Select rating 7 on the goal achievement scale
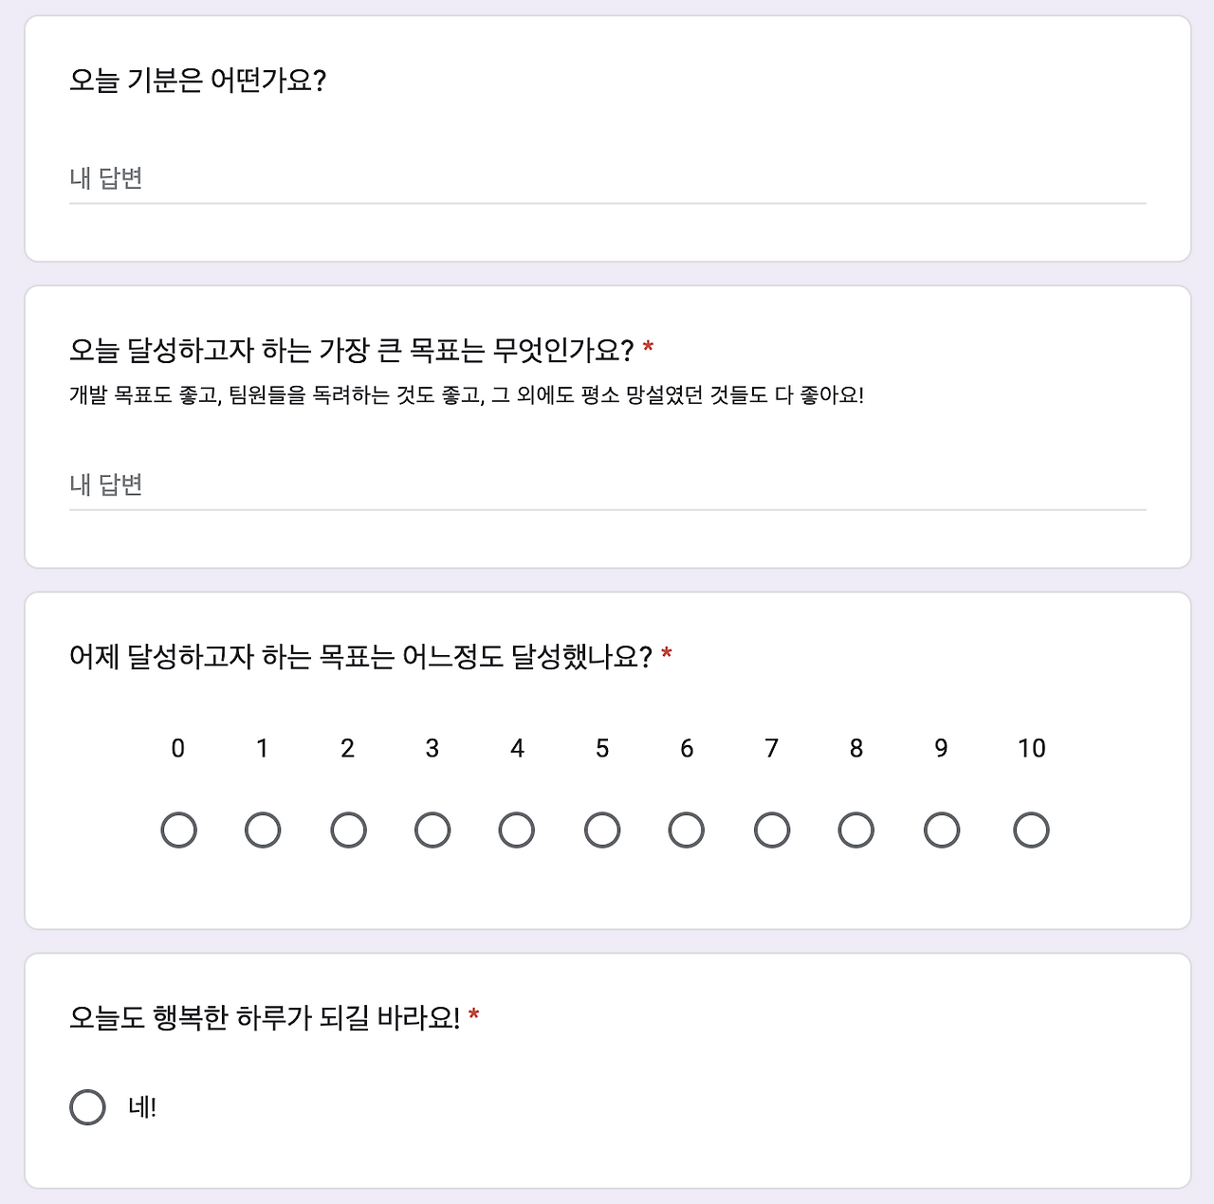This screenshot has height=1204, width=1214. click(771, 829)
